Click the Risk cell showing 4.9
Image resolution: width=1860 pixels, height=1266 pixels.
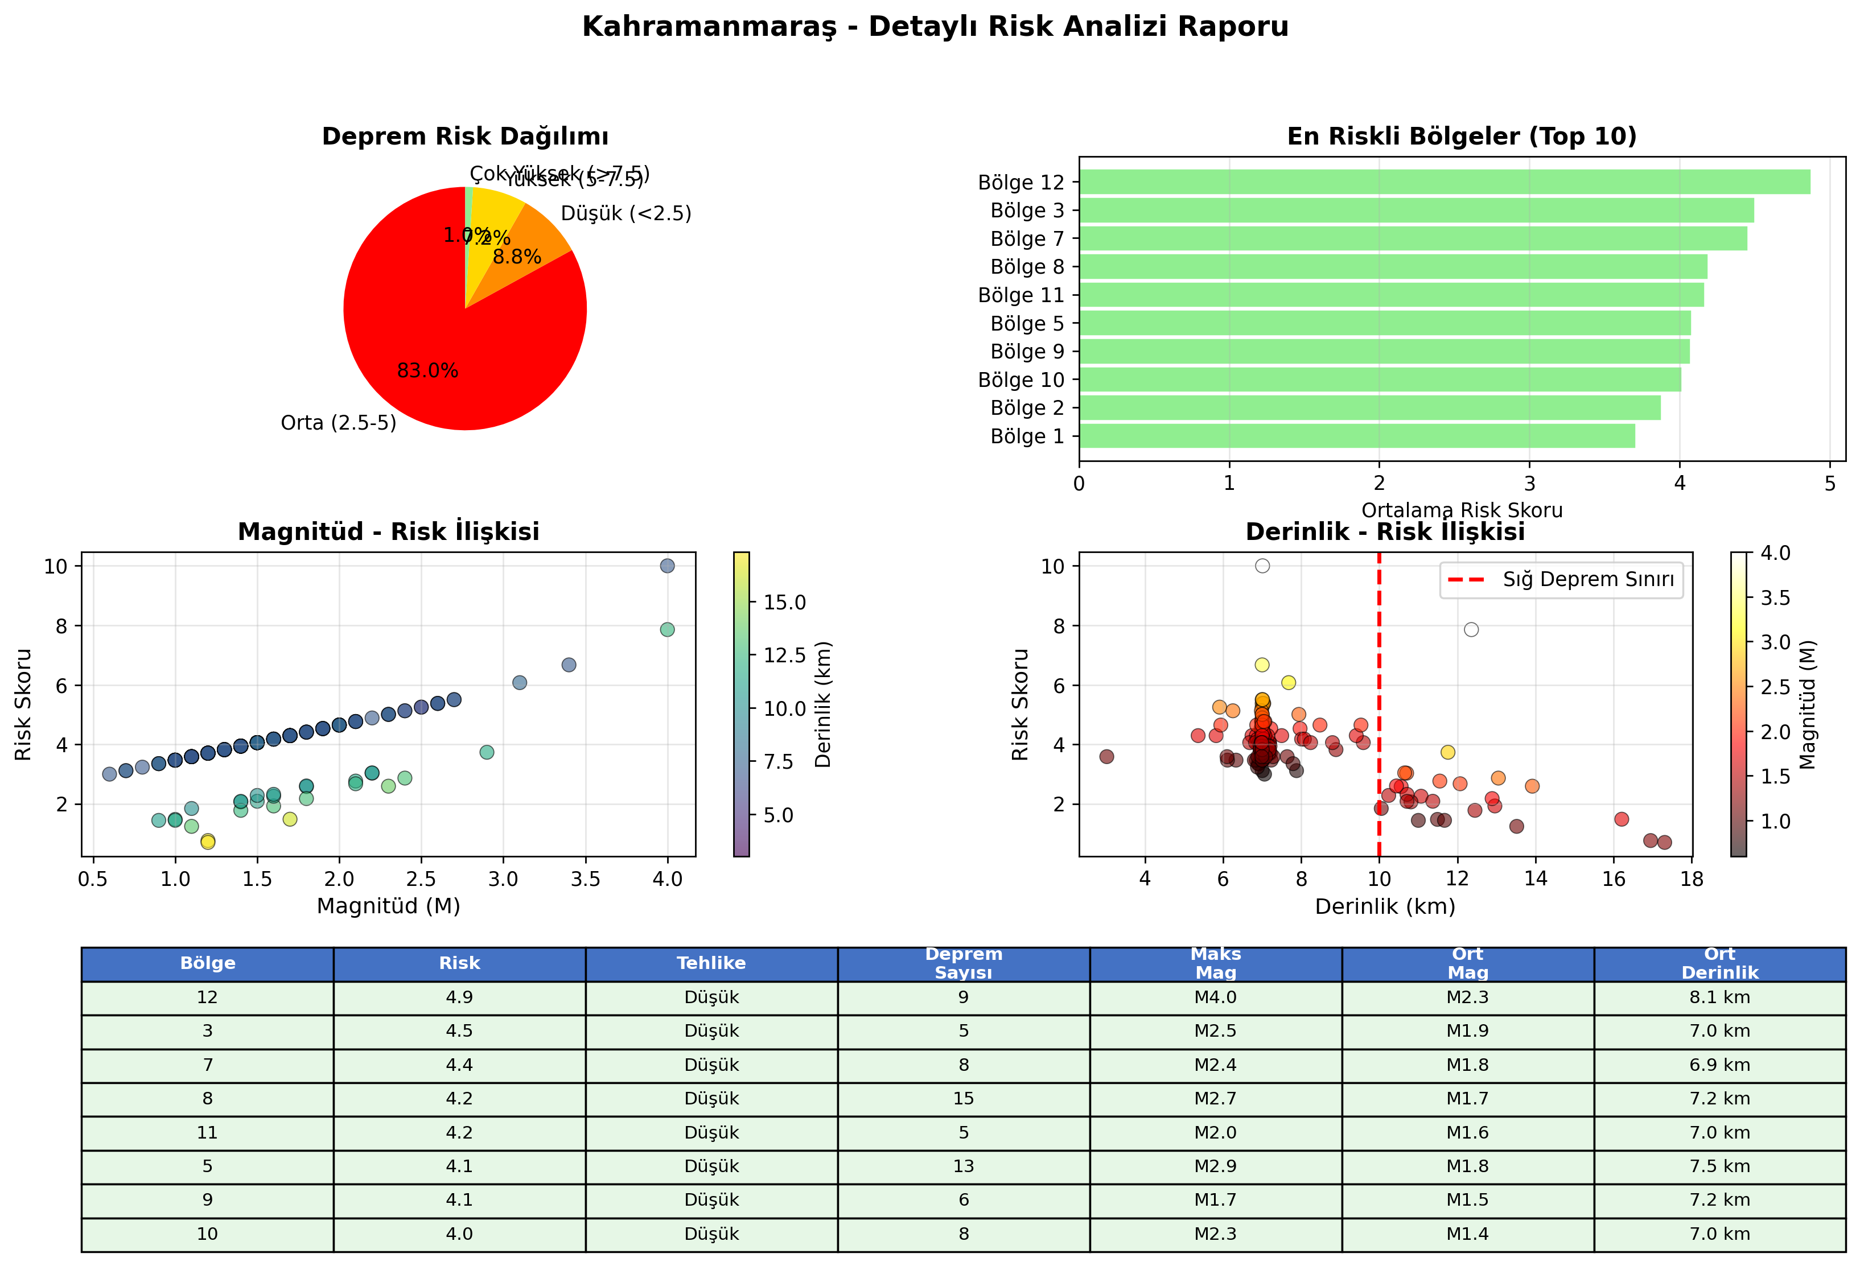click(459, 998)
